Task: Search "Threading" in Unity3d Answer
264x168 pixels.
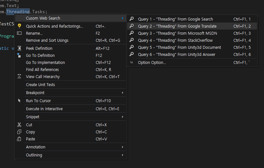Action: pyautogui.click(x=192, y=55)
